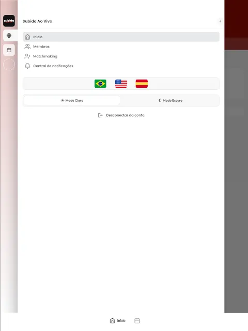248x331 pixels.
Task: Click the Subido logo in sidebar
Action: (x=9, y=21)
